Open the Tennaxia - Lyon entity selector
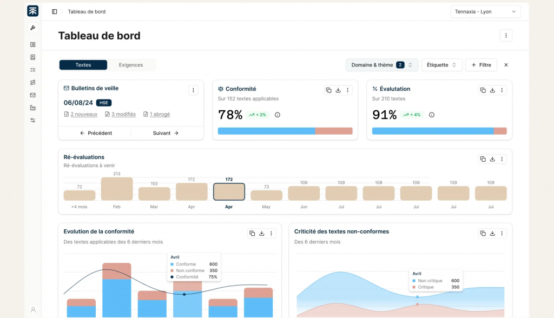Image resolution: width=554 pixels, height=318 pixels. [x=485, y=11]
